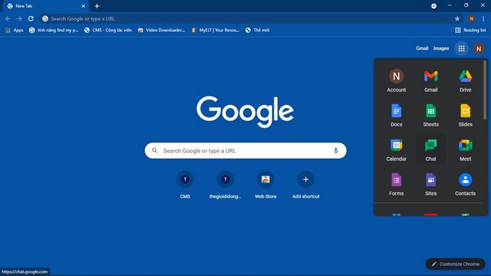Open Google Slides app icon

(x=465, y=115)
